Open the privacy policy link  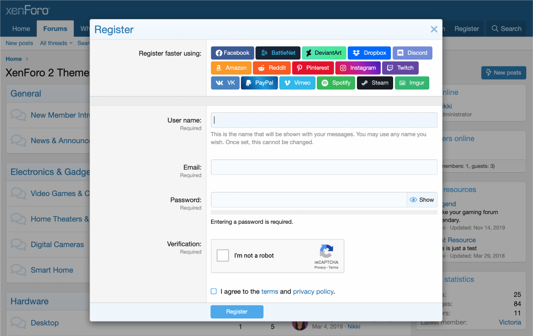(313, 292)
